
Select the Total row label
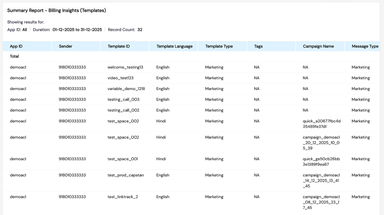click(14, 56)
